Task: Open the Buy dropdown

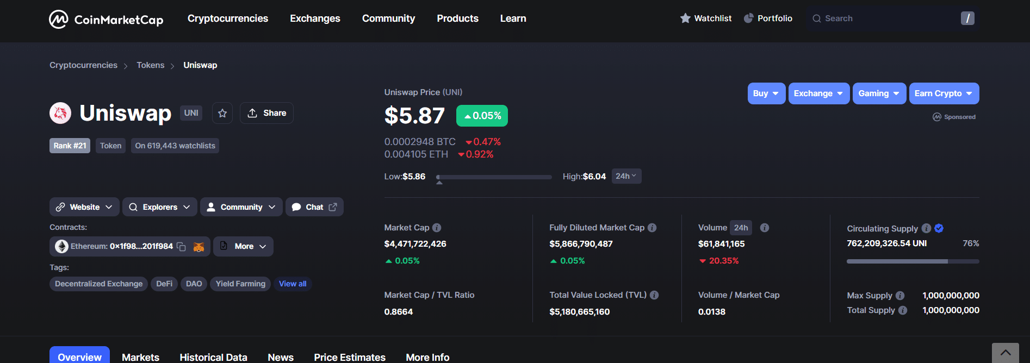Action: [x=766, y=93]
